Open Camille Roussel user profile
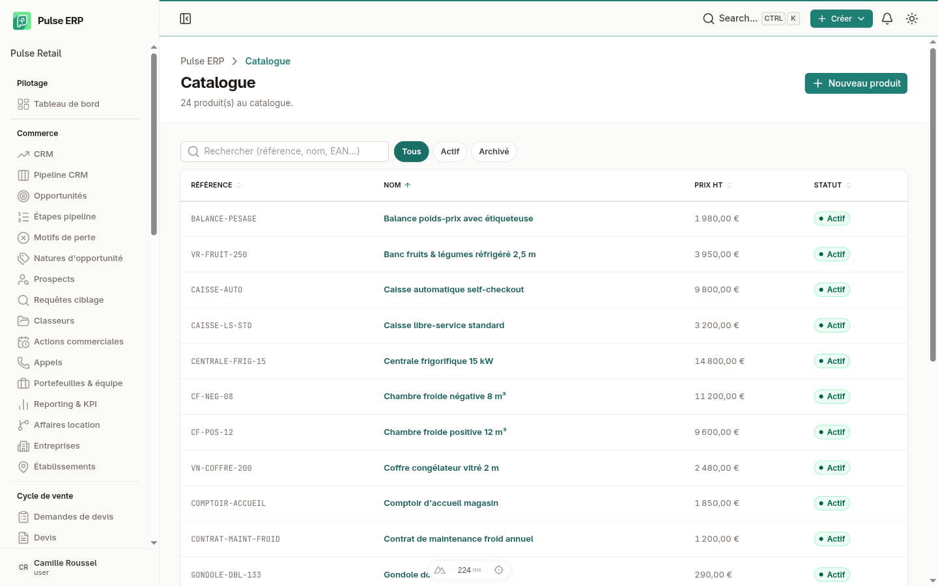This screenshot has width=938, height=586. tap(79, 567)
